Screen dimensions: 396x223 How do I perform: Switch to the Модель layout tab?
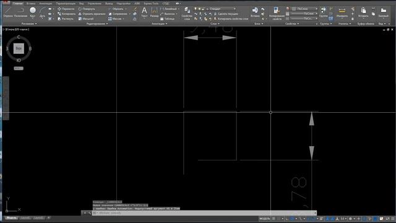click(11, 218)
